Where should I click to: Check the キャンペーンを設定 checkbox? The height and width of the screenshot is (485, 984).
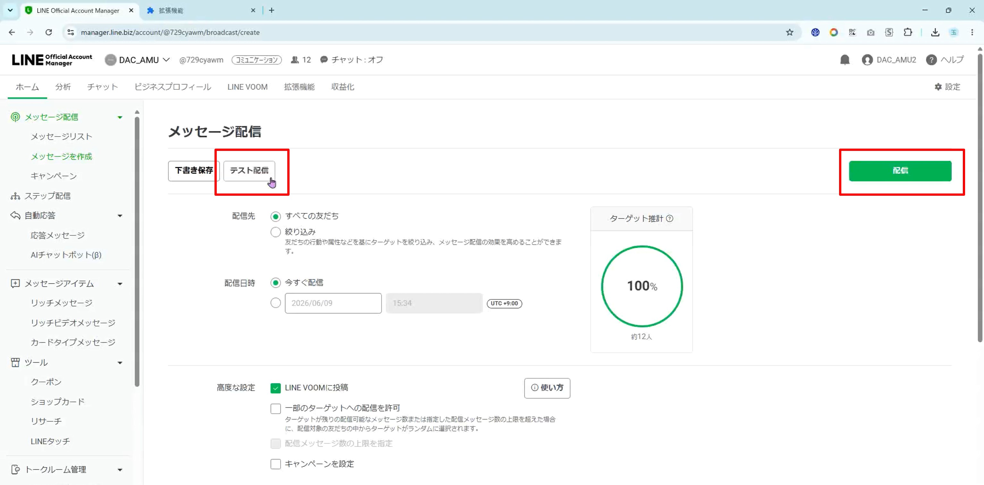point(275,464)
